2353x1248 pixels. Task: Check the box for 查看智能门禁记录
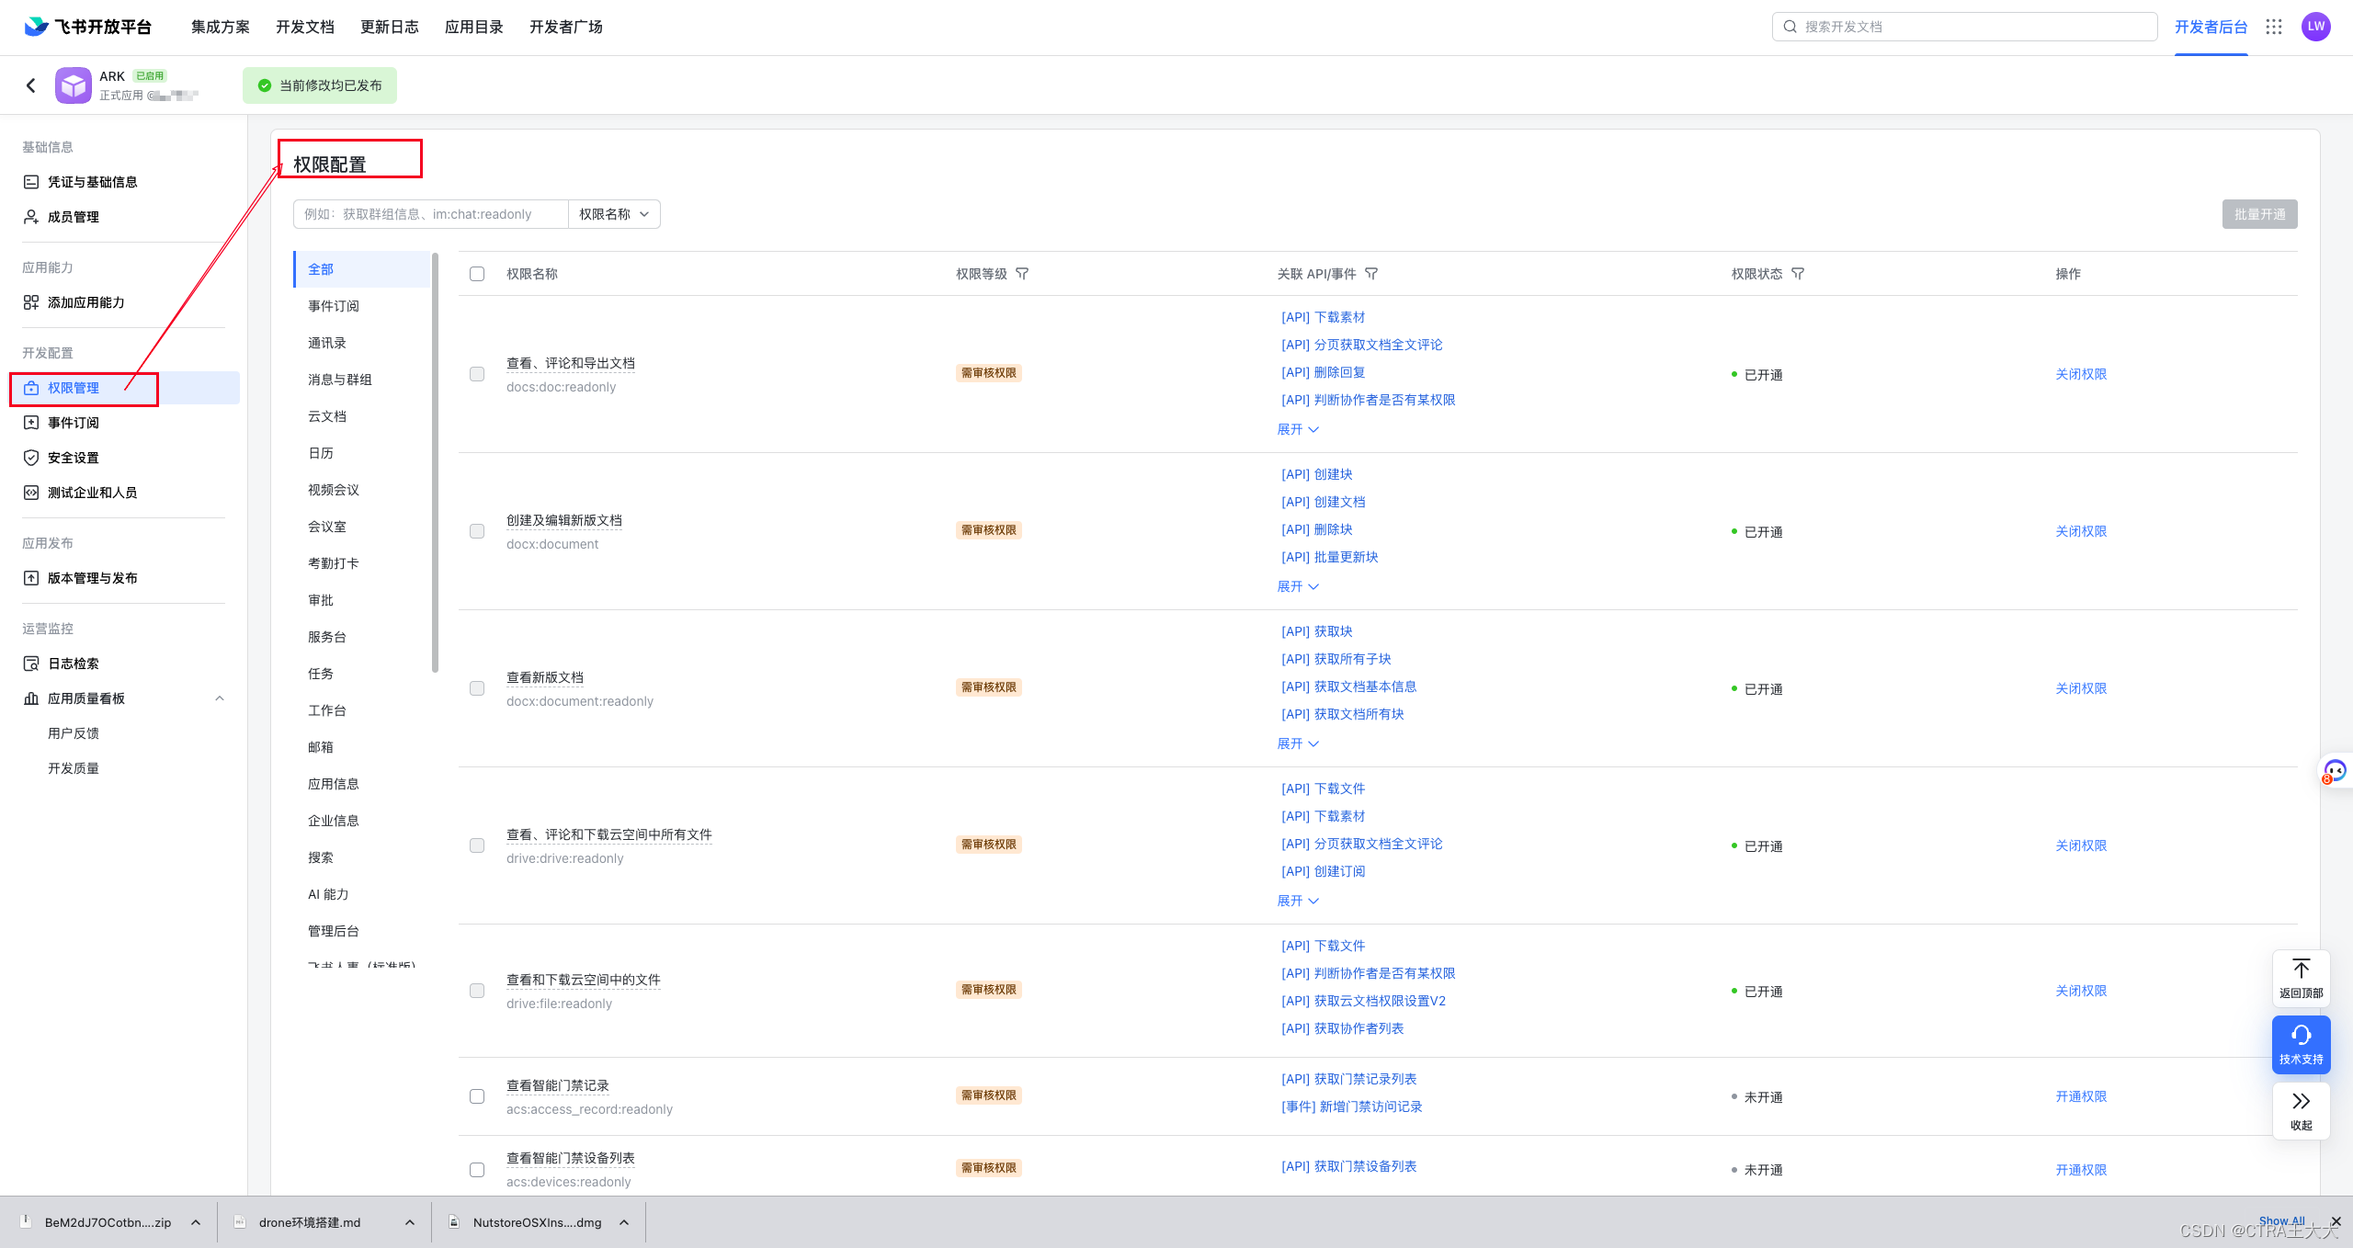477,1096
